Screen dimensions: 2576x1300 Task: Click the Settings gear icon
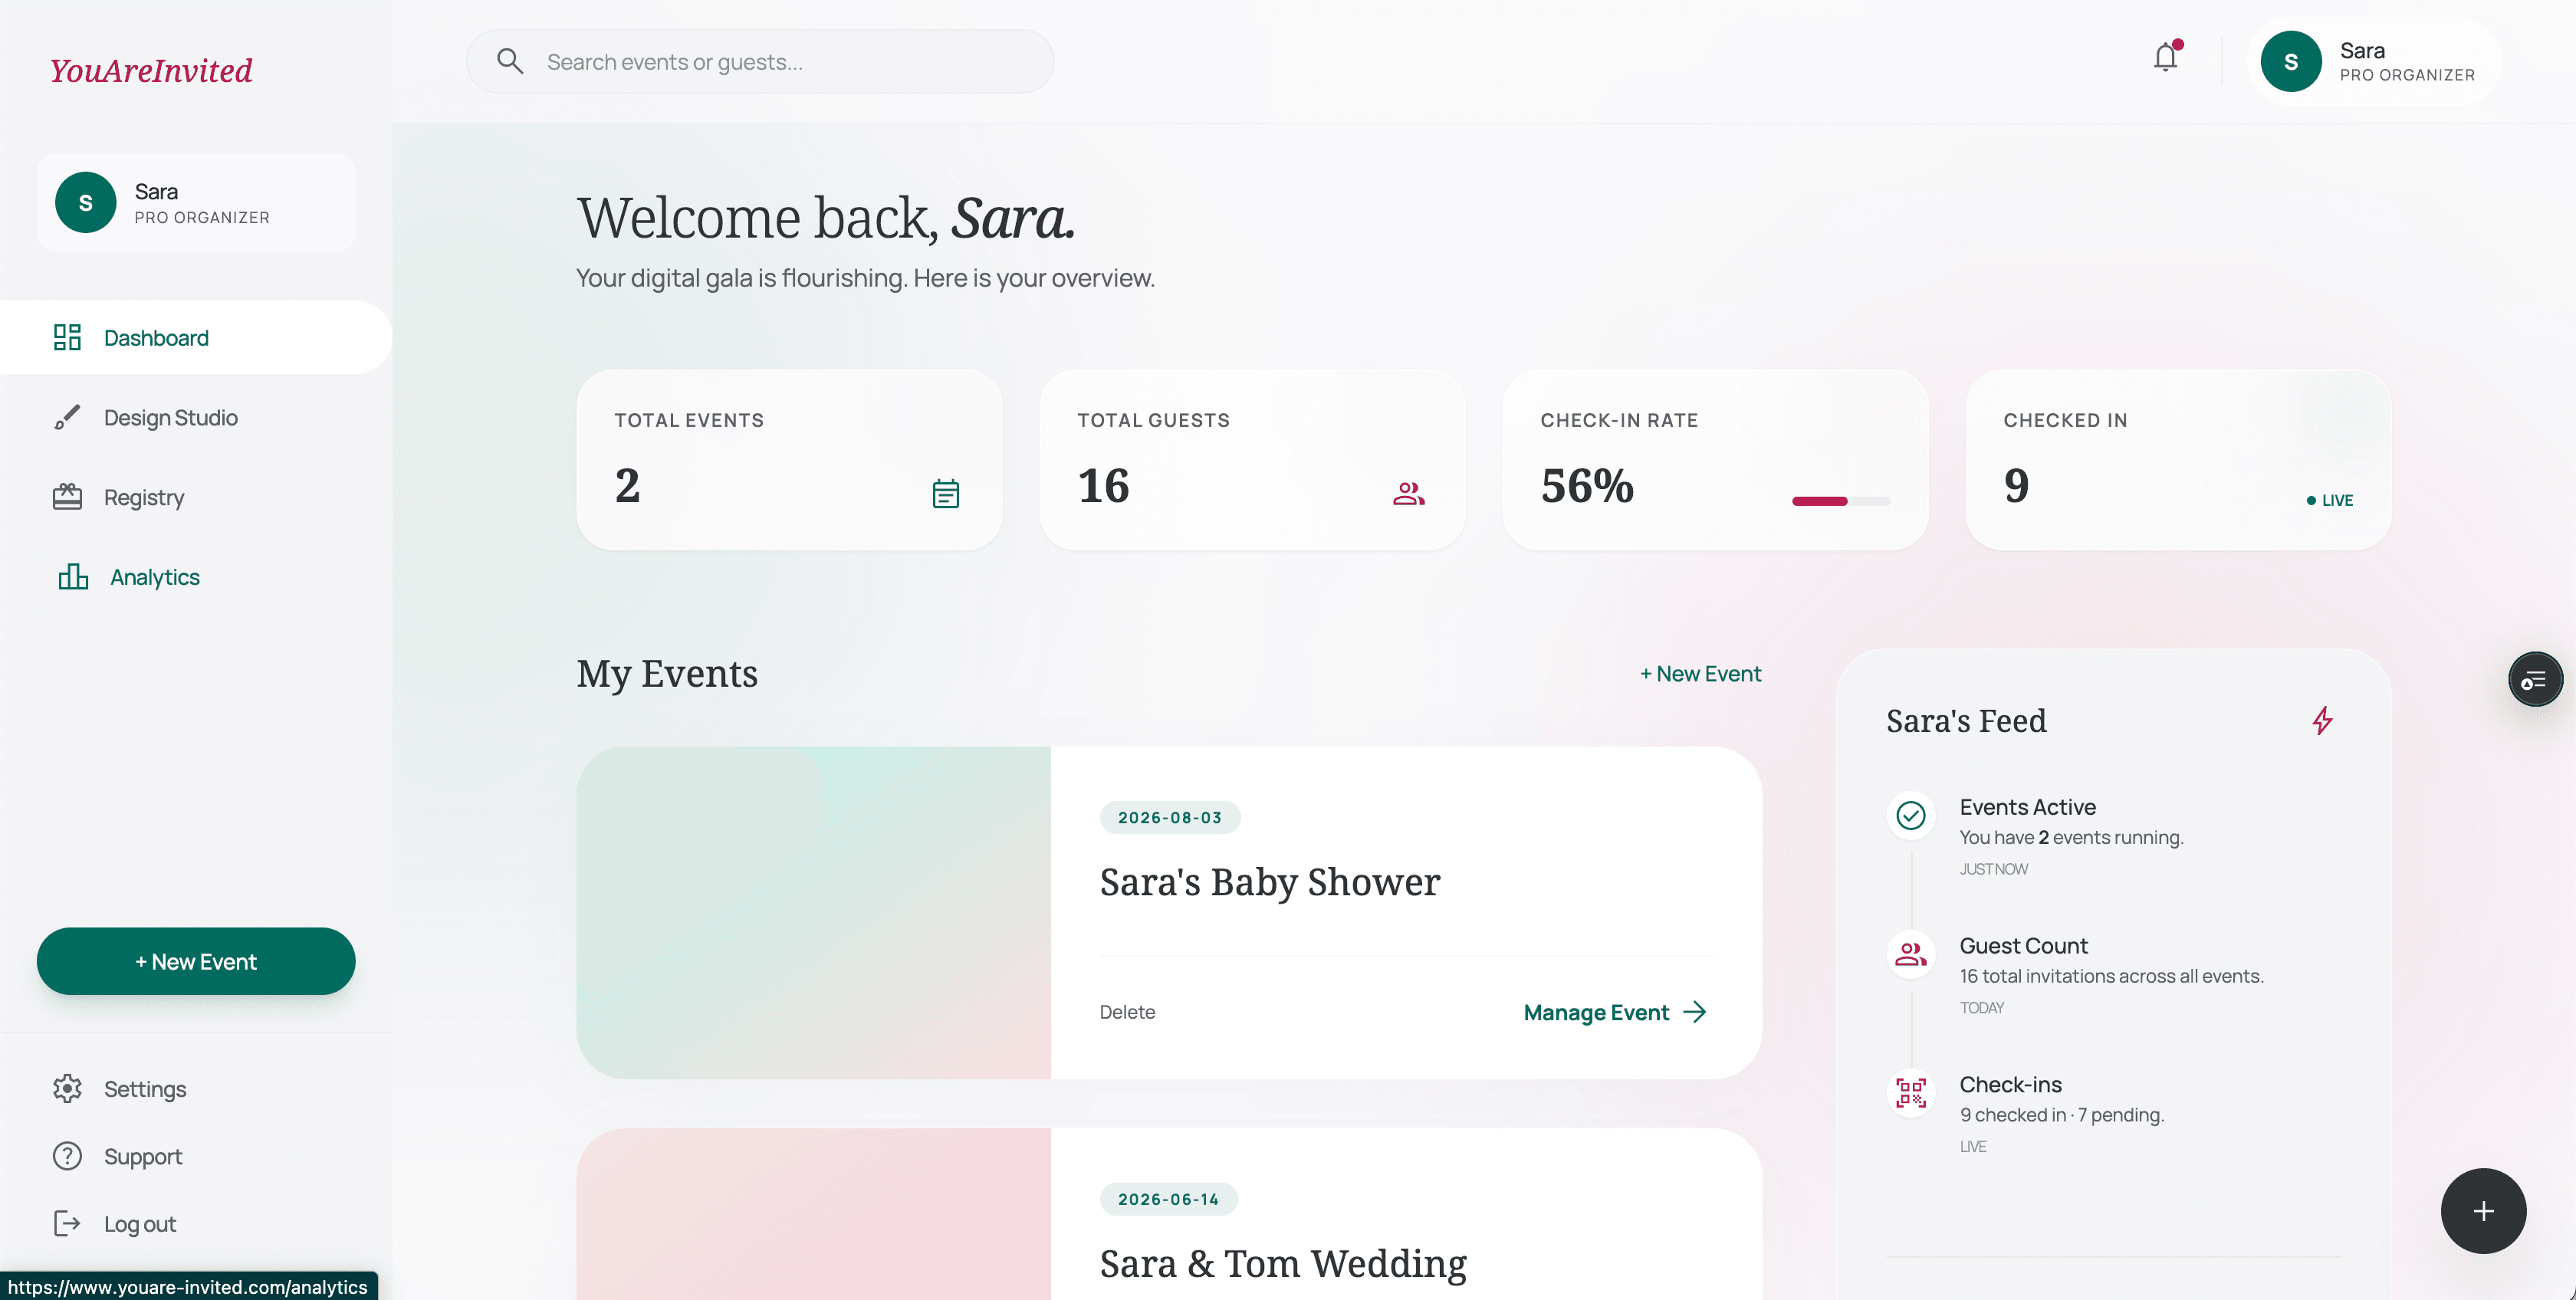pos(67,1088)
